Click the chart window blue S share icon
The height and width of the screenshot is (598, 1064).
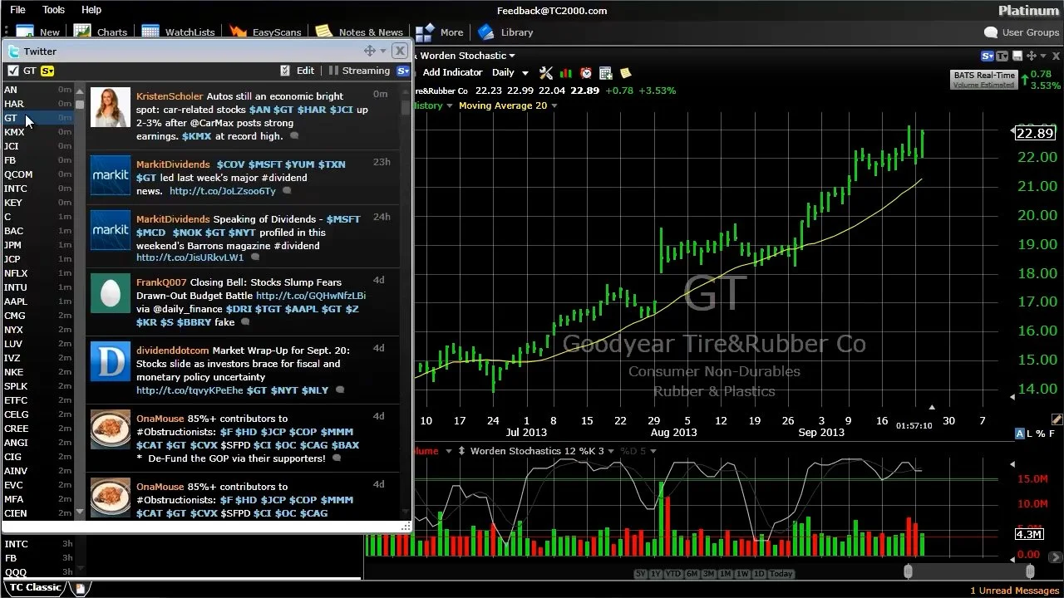pos(988,56)
